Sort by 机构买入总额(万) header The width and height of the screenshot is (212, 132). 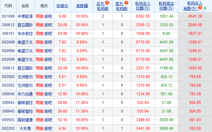pos(143,5)
